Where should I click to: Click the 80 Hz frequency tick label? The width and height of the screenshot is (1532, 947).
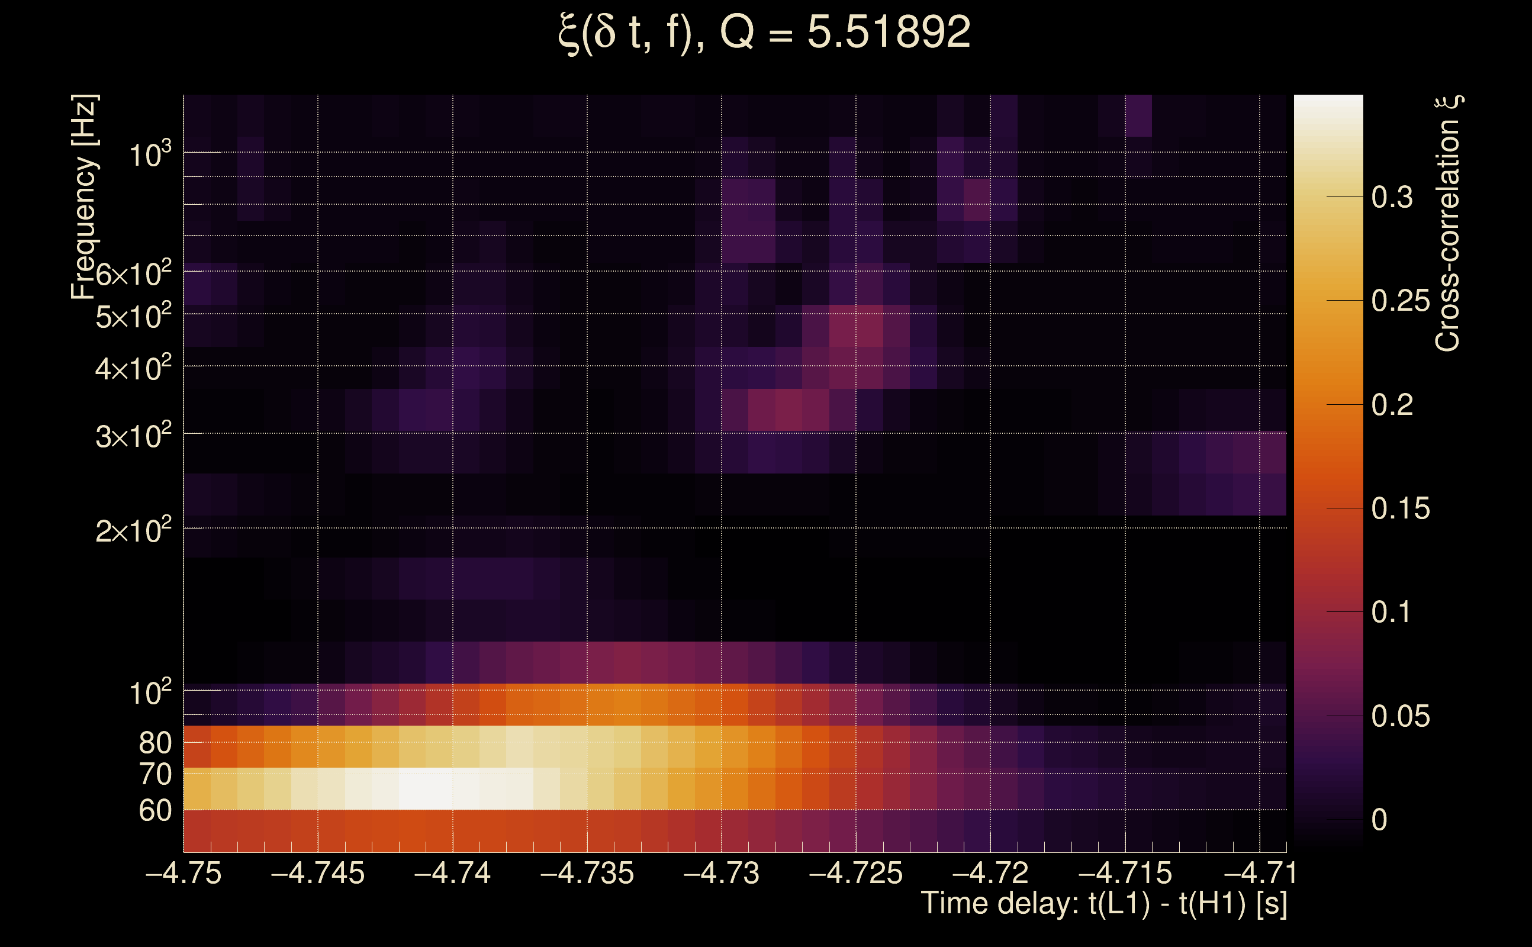155,743
